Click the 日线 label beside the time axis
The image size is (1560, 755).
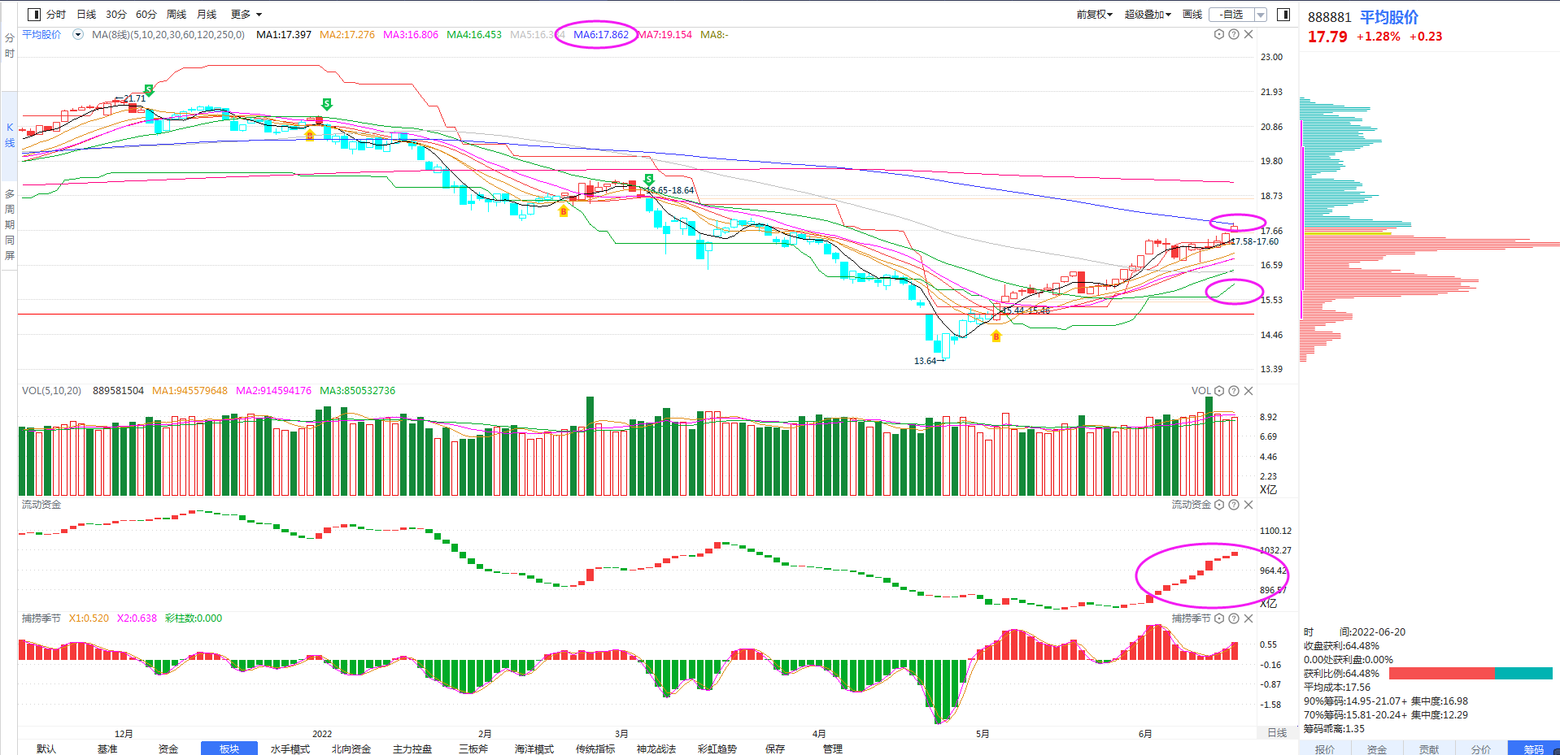tap(1277, 733)
